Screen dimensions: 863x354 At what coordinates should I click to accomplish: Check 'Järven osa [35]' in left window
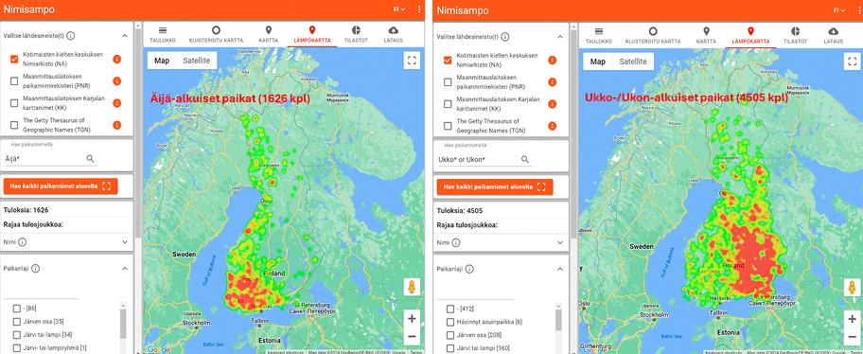pyautogui.click(x=17, y=322)
